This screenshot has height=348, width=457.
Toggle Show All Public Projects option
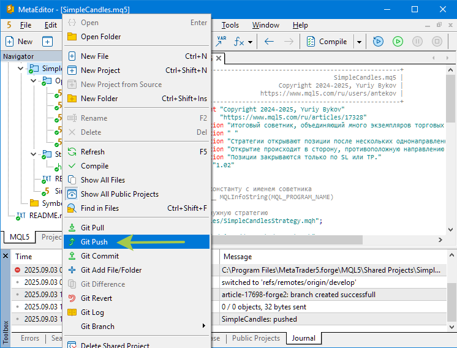coord(137,194)
